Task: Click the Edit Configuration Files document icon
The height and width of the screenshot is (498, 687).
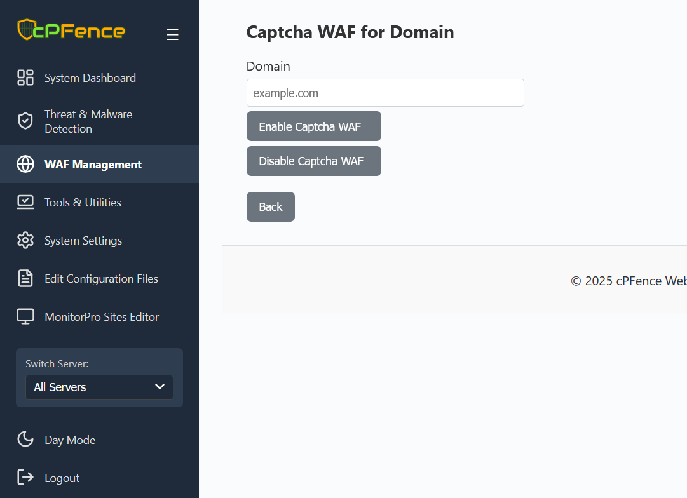Action: pos(25,279)
